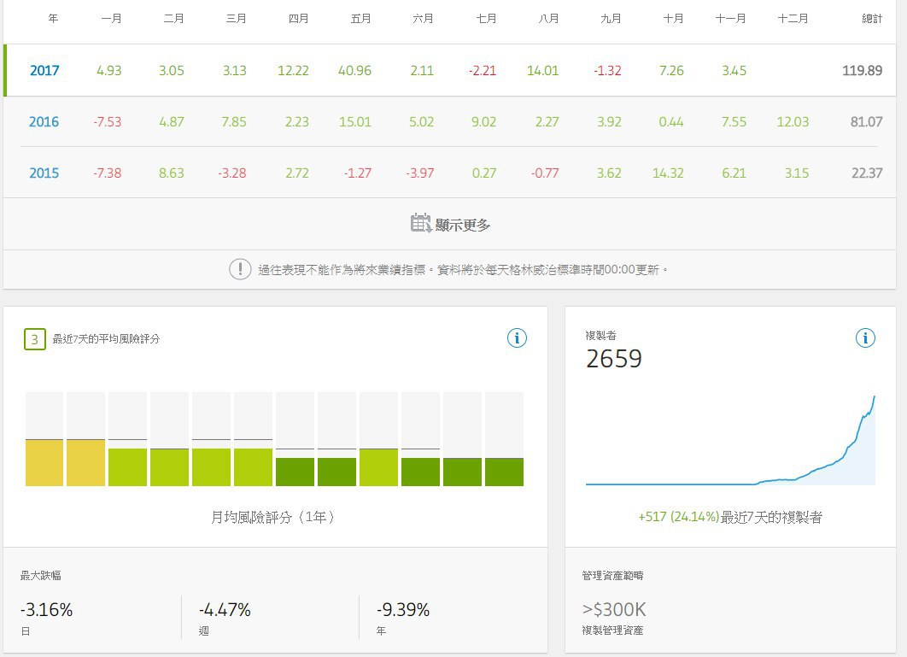Click 2016 July value 9.02
The width and height of the screenshot is (907, 657).
483,121
